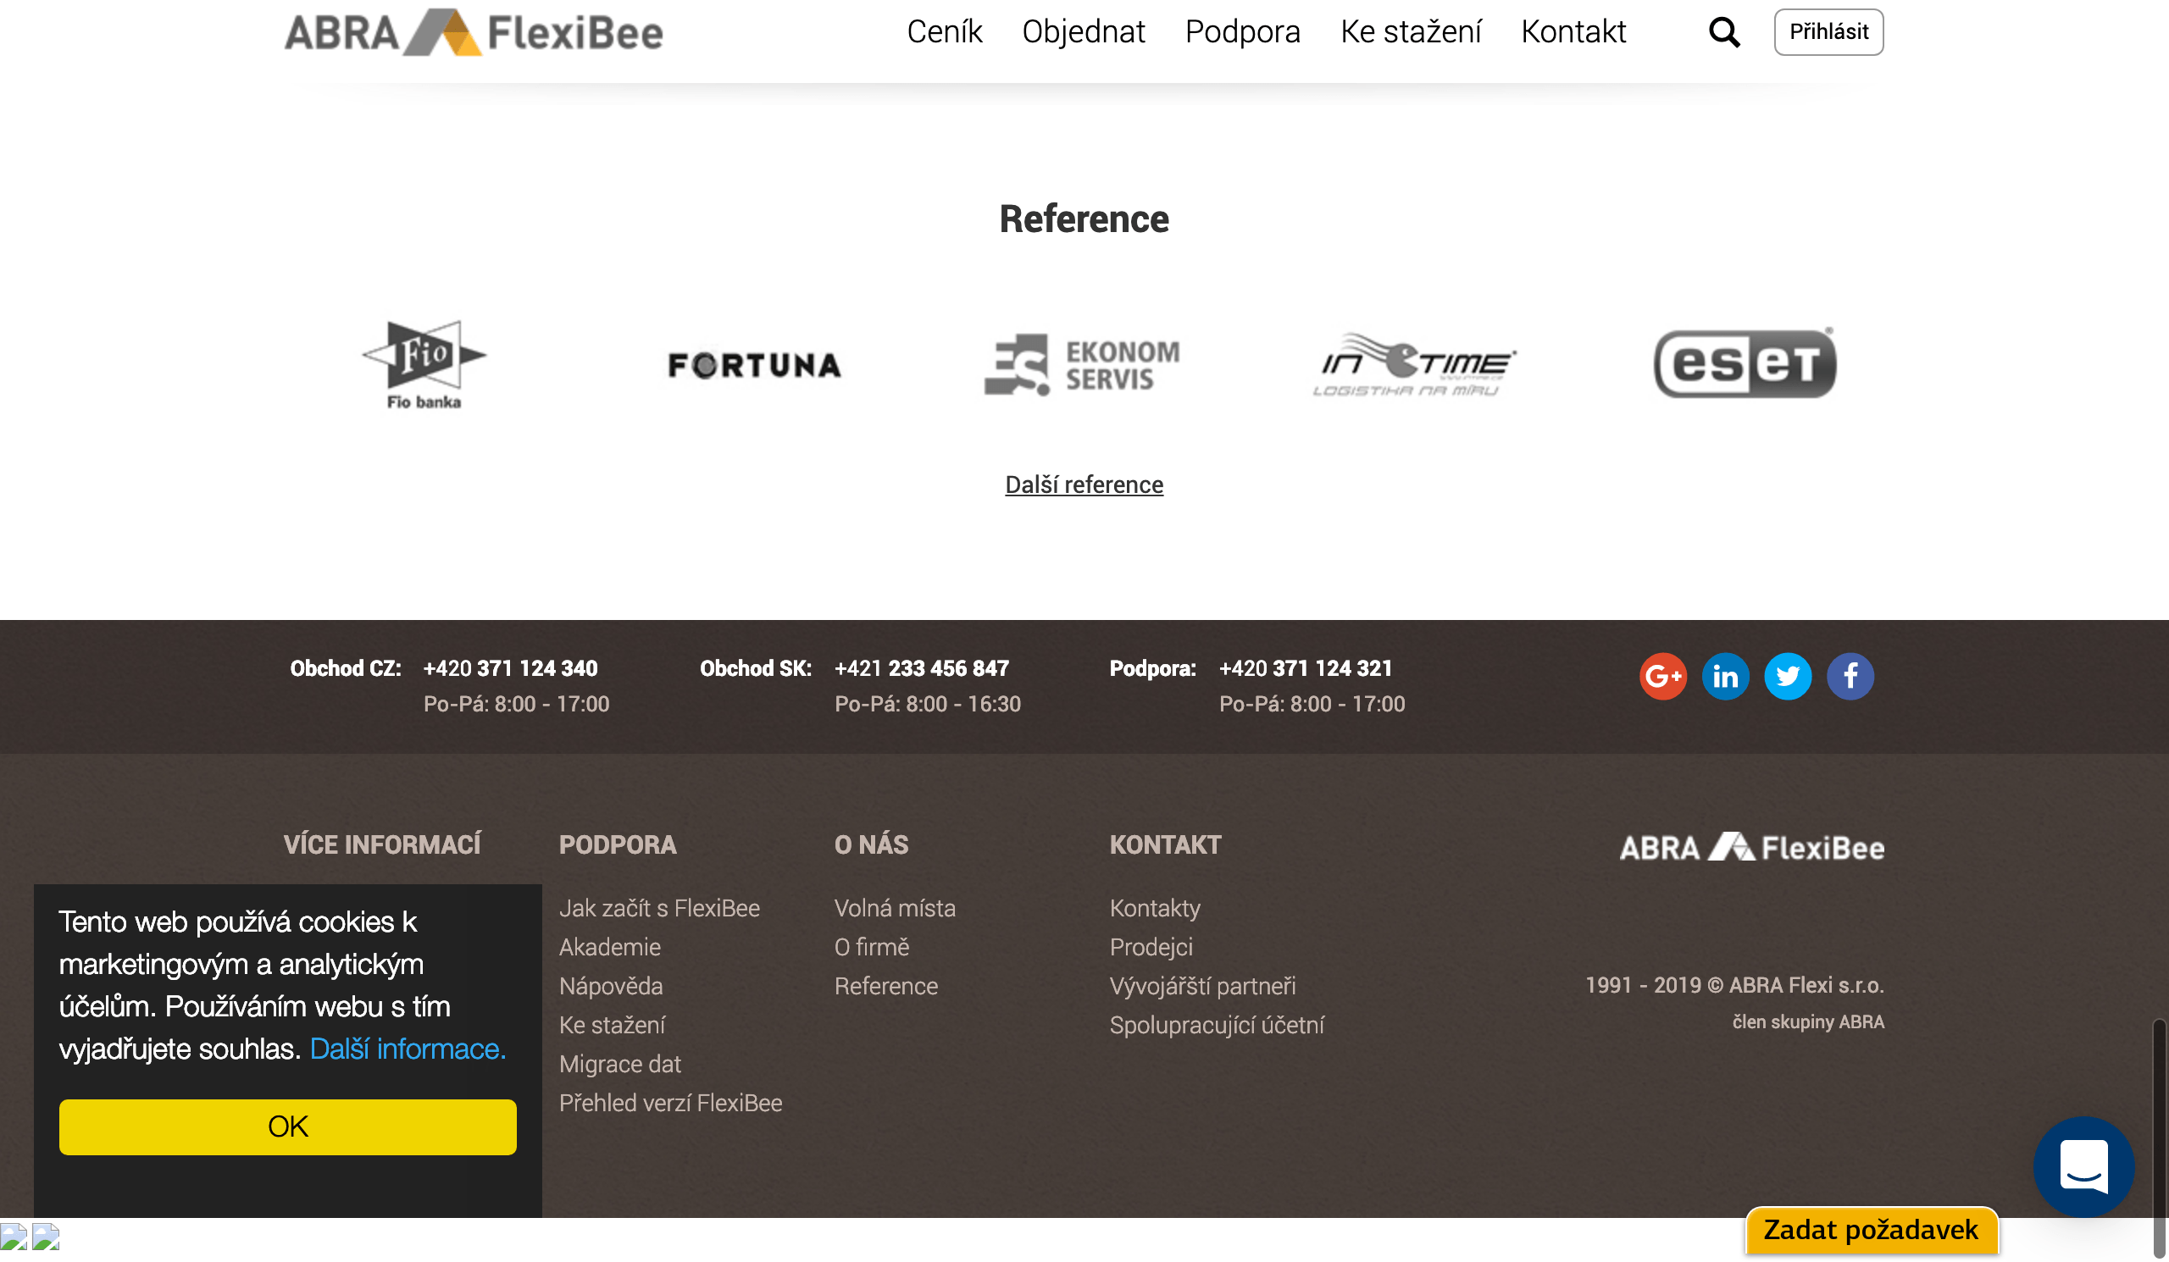Viewport: 2169px width, 1262px height.
Task: Click the KONTAKT footer column heading
Action: pyautogui.click(x=1165, y=844)
